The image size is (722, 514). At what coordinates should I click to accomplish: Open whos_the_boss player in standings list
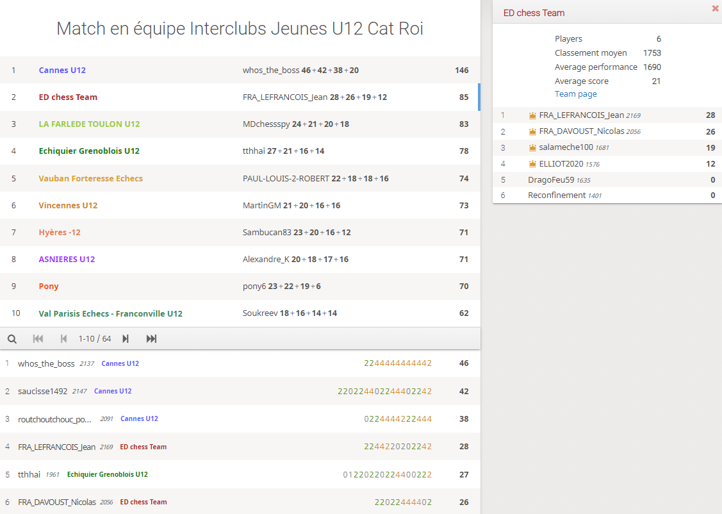tap(46, 363)
